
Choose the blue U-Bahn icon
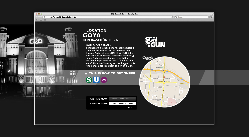click(96, 80)
